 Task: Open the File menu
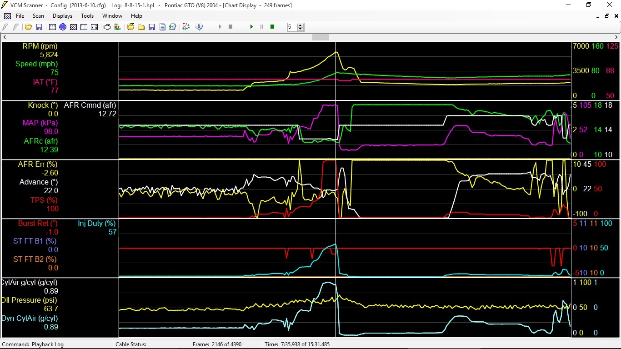point(20,16)
